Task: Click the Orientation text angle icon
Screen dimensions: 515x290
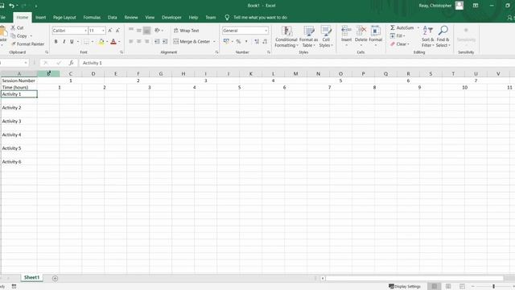Action: 158,31
